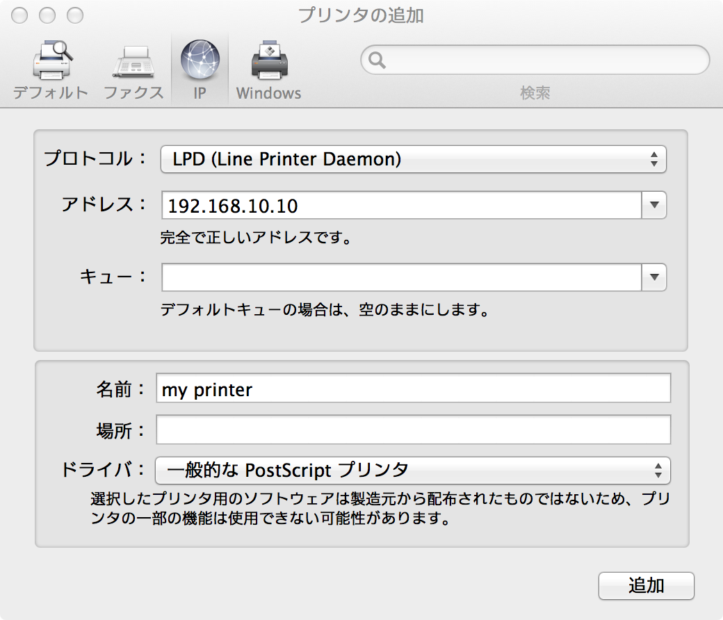723x620 pixels.
Task: Switch to the ファクス toolbar icon
Action: (133, 70)
